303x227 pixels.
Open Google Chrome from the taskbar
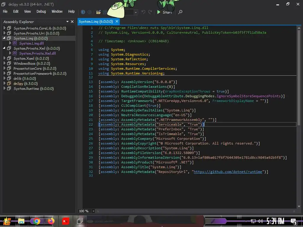(x=36, y=221)
